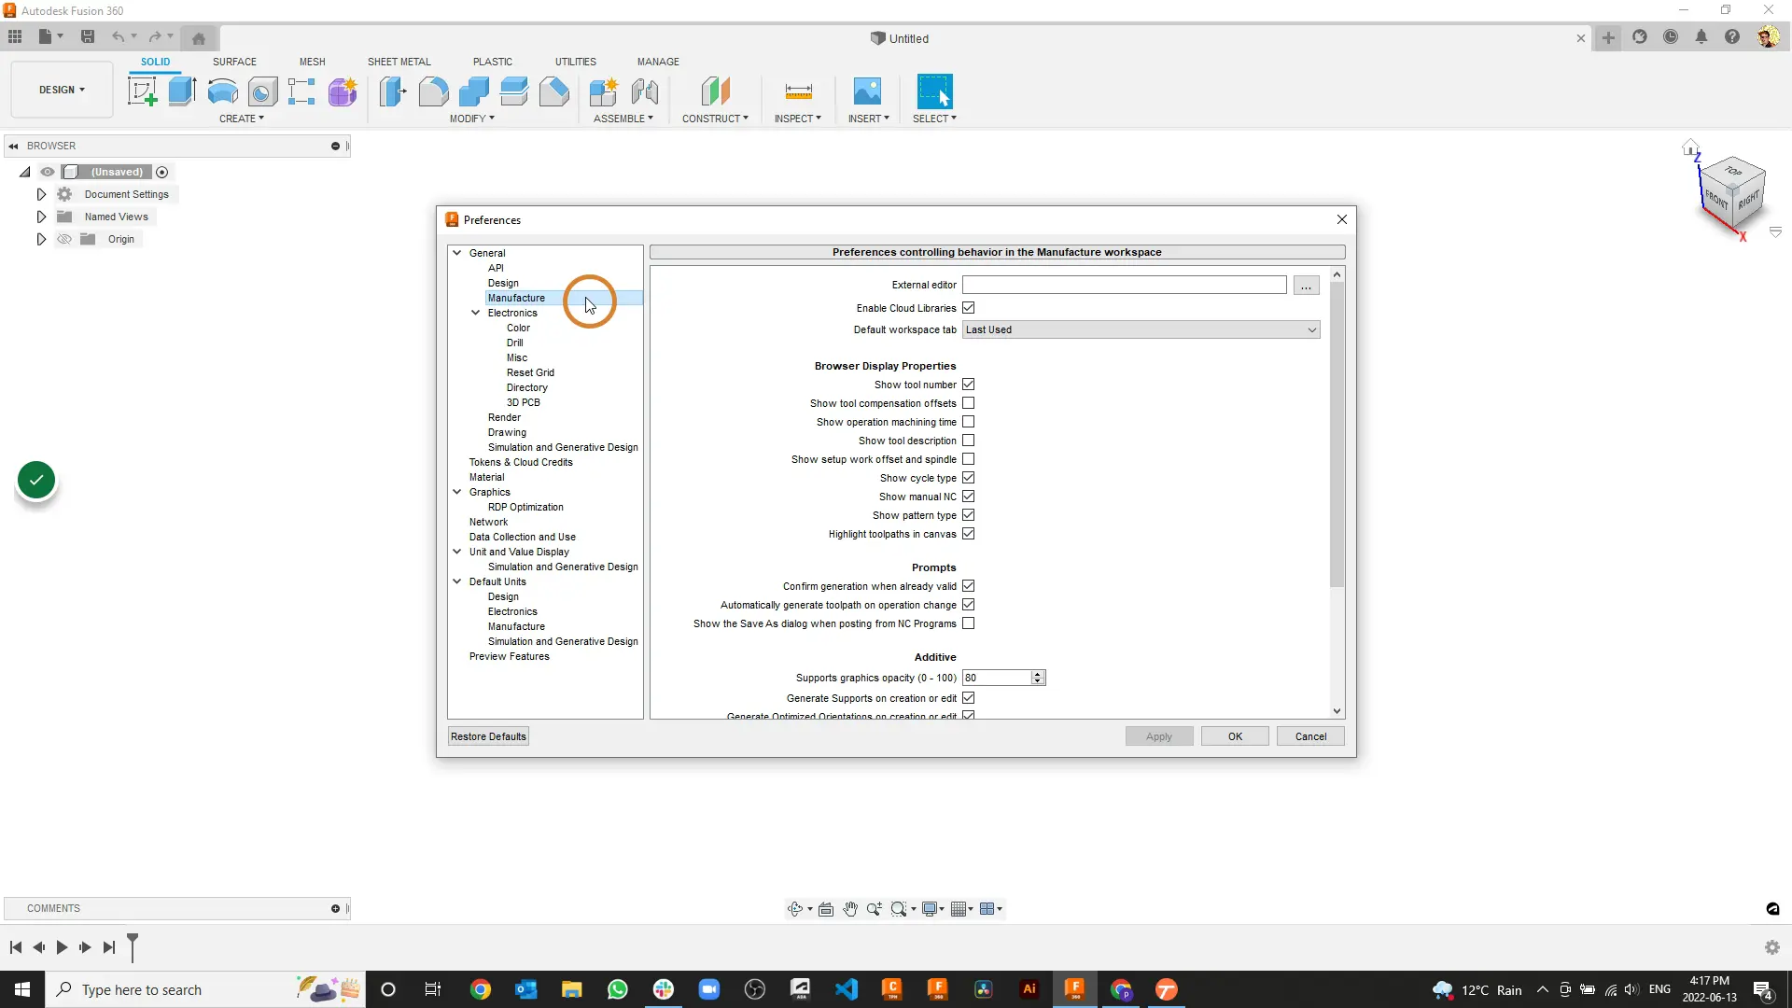Select the Pan hand tool
1792x1008 pixels.
pos(850,909)
